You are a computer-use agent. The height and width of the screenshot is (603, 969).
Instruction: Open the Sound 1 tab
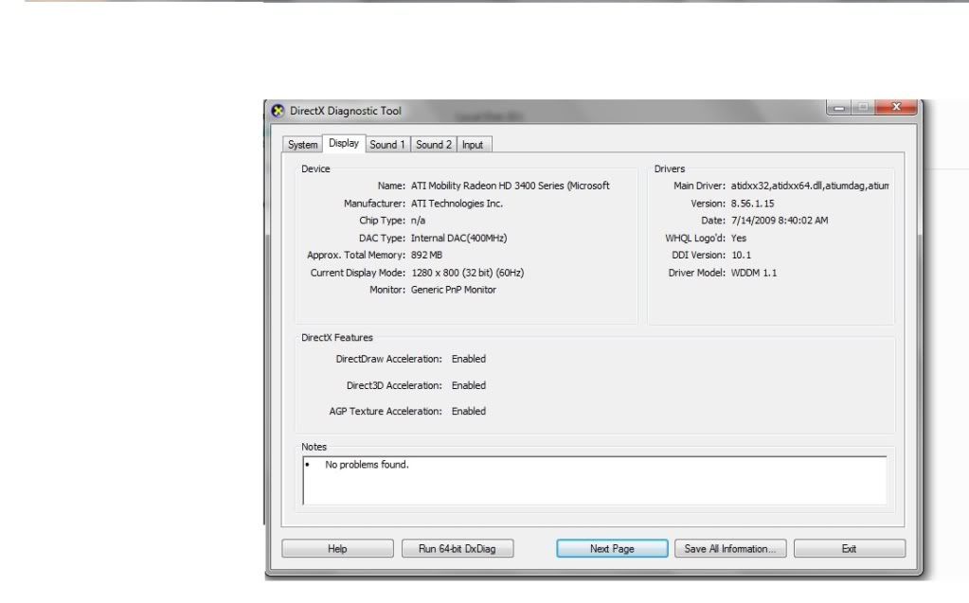pyautogui.click(x=387, y=145)
